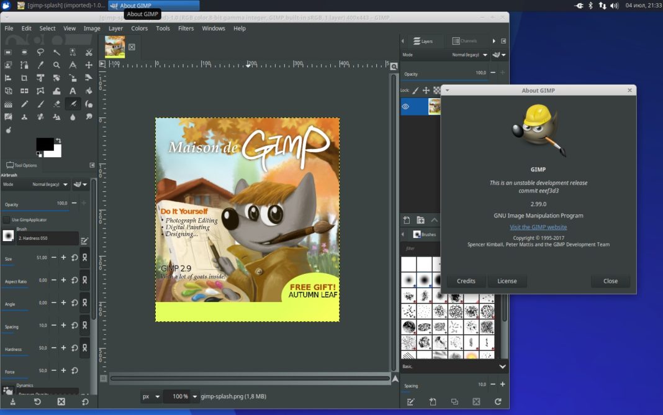Enable the Use GimpApplicator checkbox
The image size is (663, 415).
tap(7, 219)
